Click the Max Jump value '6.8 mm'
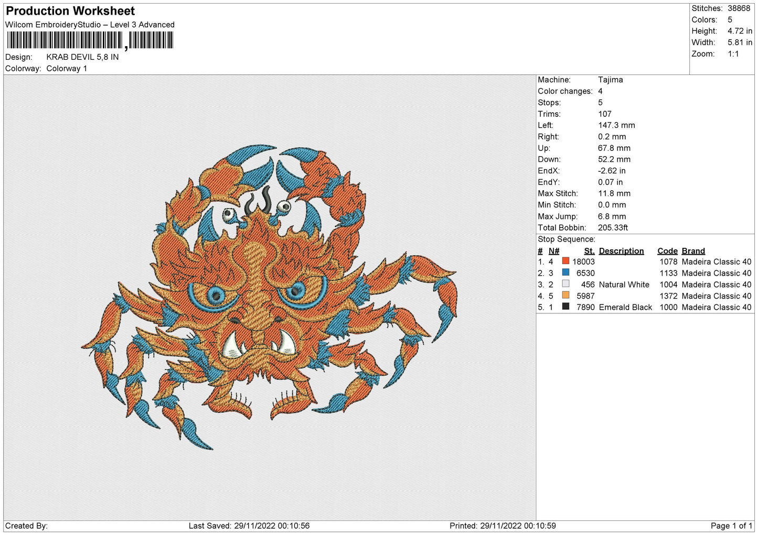This screenshot has width=758, height=535. tap(612, 216)
